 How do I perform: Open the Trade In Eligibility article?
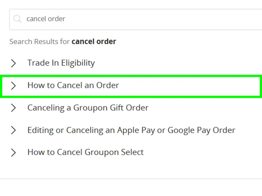(61, 63)
